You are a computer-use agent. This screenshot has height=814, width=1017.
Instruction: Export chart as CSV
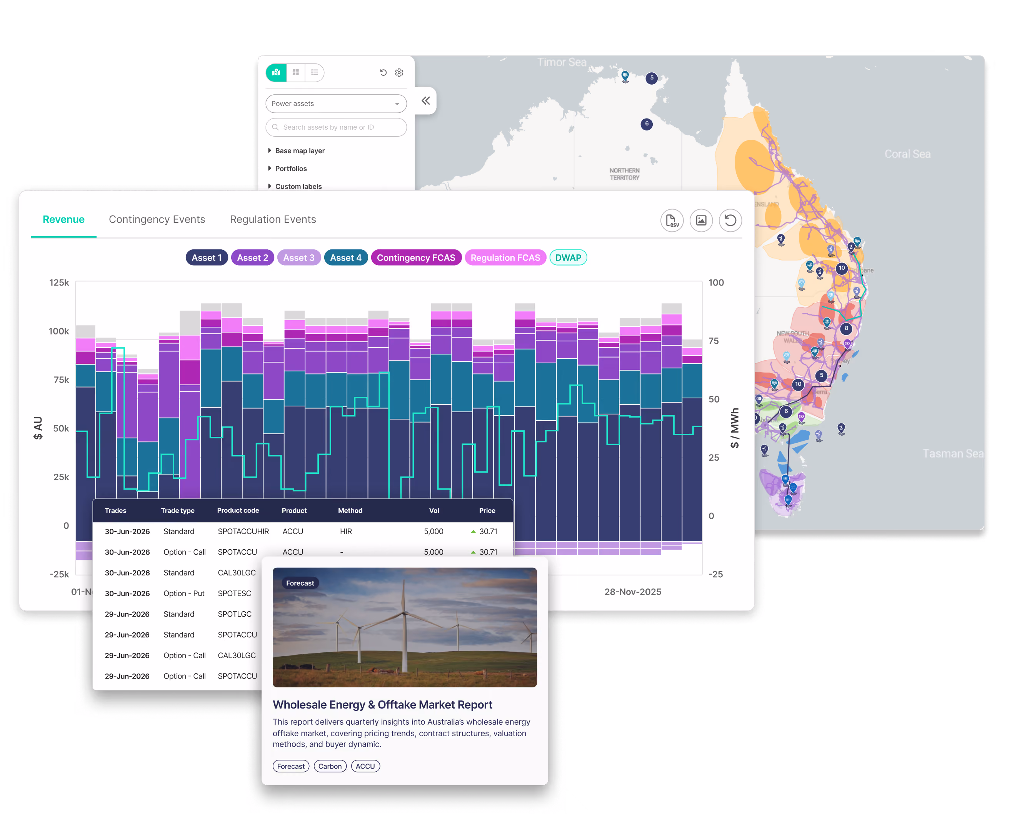pyautogui.click(x=672, y=221)
